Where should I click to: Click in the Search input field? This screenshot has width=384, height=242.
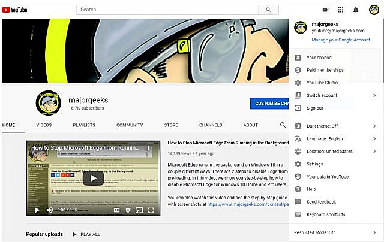coord(167,10)
